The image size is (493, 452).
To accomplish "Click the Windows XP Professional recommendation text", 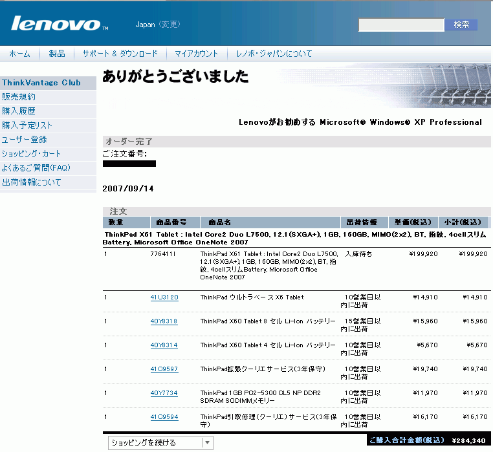I will coord(360,122).
